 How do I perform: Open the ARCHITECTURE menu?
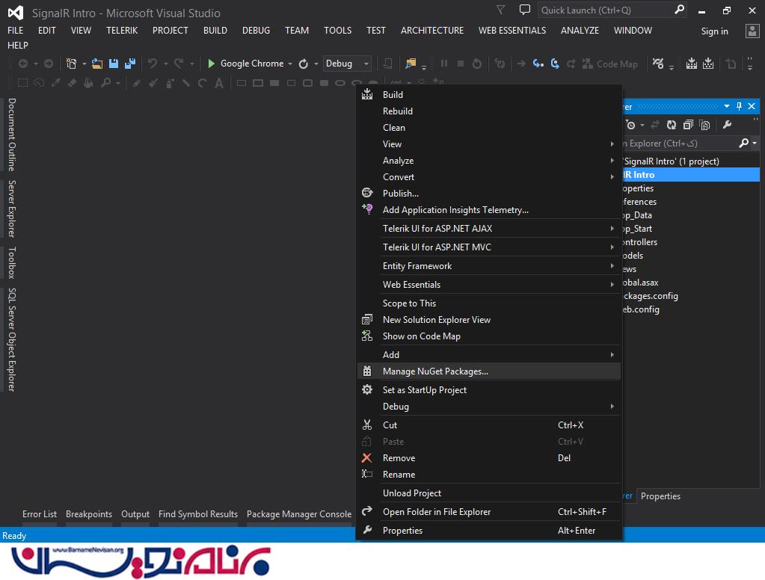pos(431,30)
